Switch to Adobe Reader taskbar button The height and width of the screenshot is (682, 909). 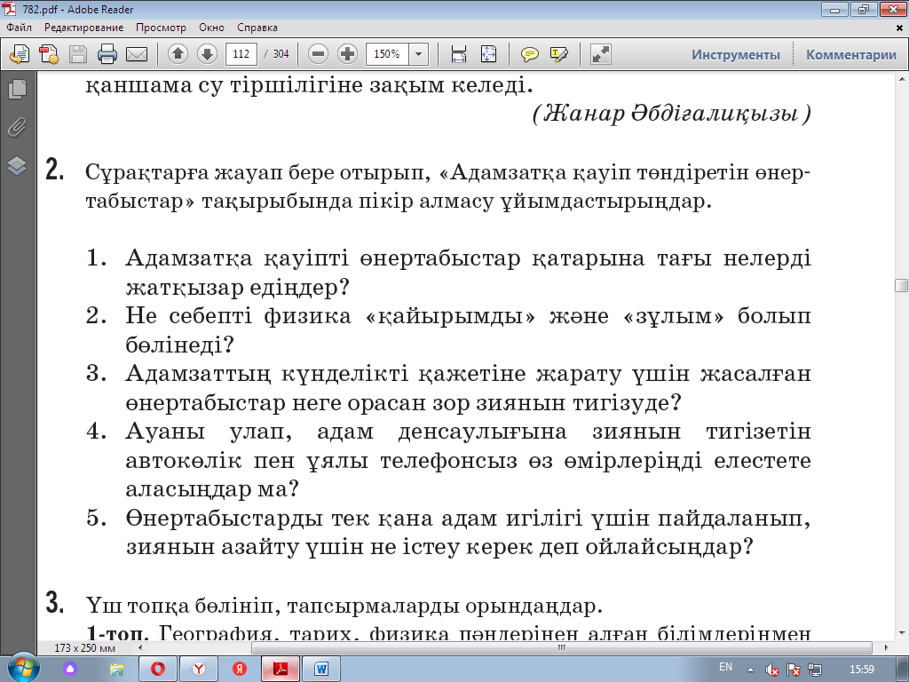pyautogui.click(x=281, y=669)
